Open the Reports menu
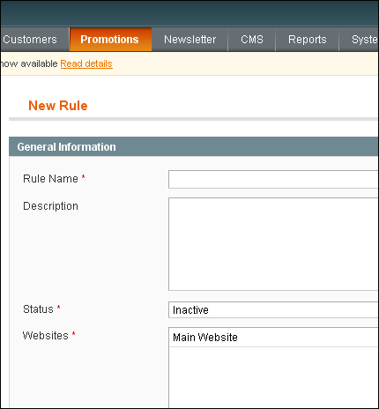379x409 pixels. (x=308, y=40)
